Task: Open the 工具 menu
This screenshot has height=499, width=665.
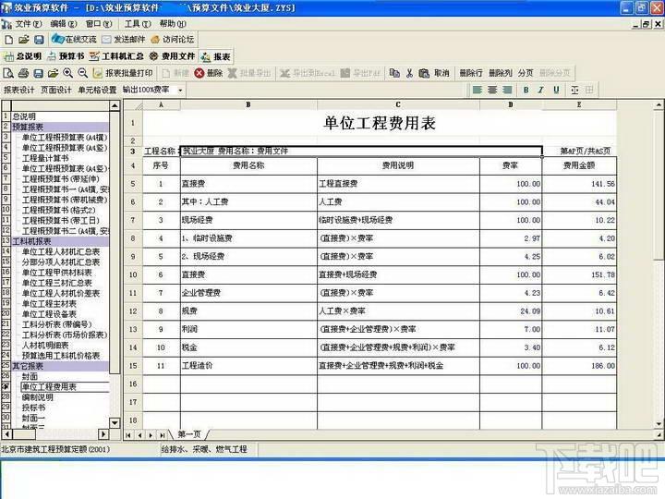Action: pyautogui.click(x=138, y=24)
